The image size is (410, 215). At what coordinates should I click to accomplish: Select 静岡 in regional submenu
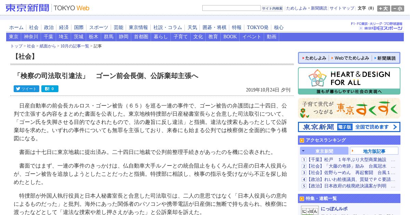(124, 37)
